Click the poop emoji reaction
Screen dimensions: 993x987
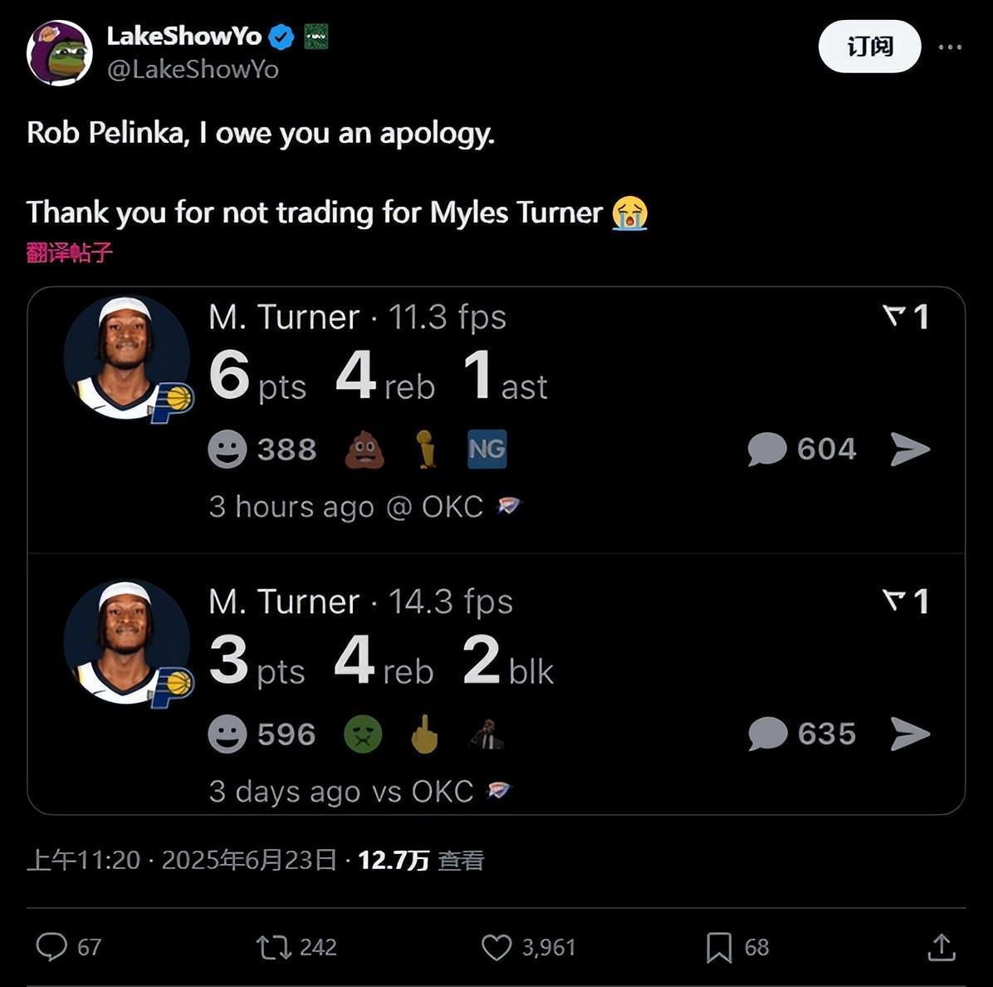tap(364, 451)
